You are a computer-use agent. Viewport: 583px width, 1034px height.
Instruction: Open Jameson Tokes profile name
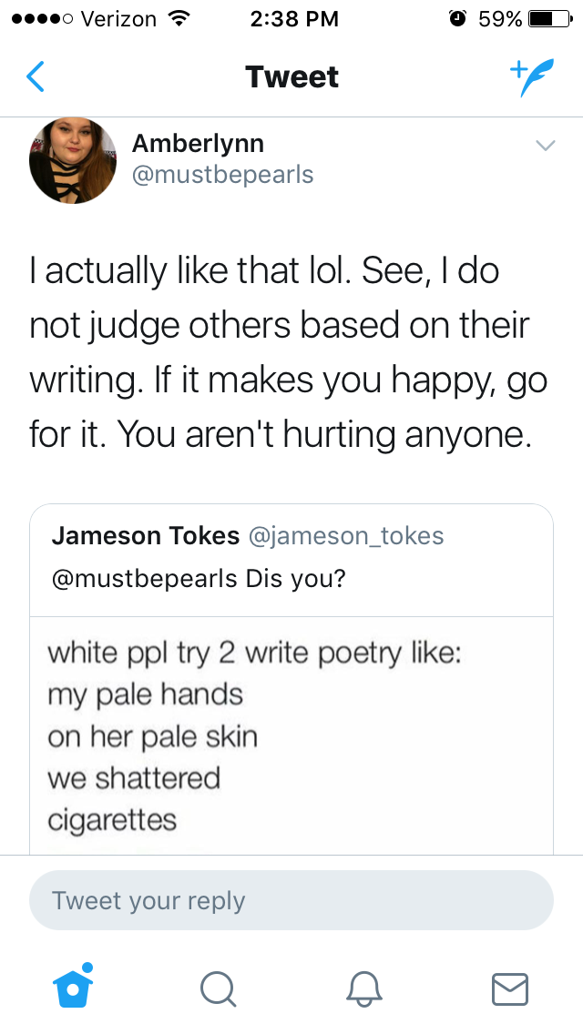145,535
